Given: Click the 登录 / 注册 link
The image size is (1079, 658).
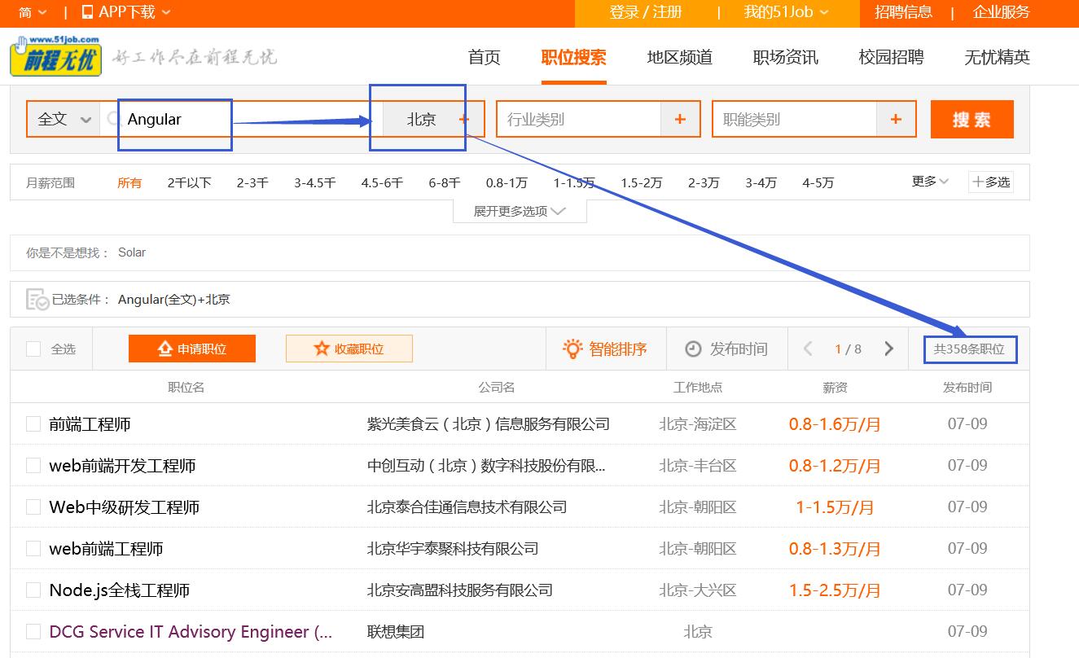Looking at the screenshot, I should pos(646,12).
